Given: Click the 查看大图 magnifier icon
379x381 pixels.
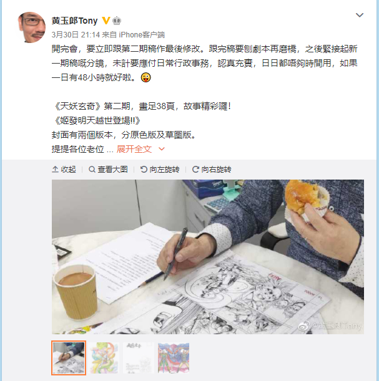Looking at the screenshot, I should point(92,170).
